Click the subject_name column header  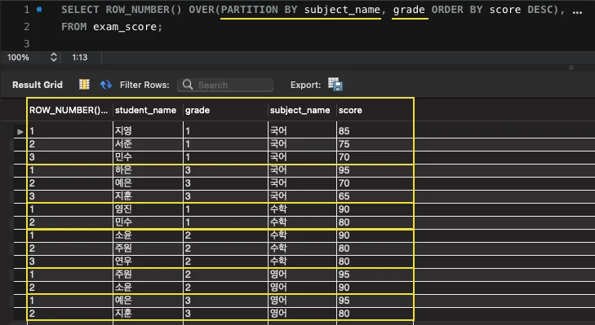[302, 110]
